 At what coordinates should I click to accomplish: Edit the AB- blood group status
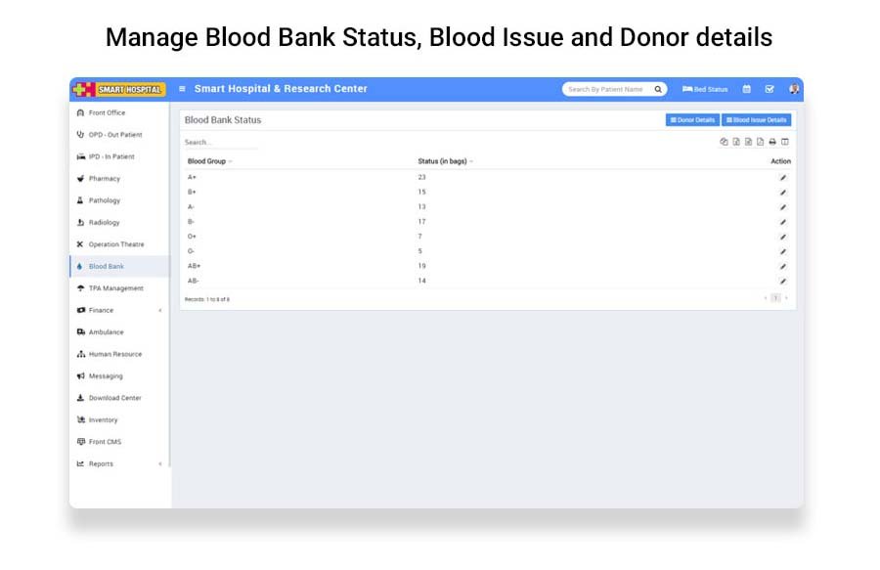coord(782,281)
